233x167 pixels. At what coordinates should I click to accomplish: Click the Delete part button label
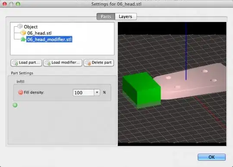tap(102, 63)
